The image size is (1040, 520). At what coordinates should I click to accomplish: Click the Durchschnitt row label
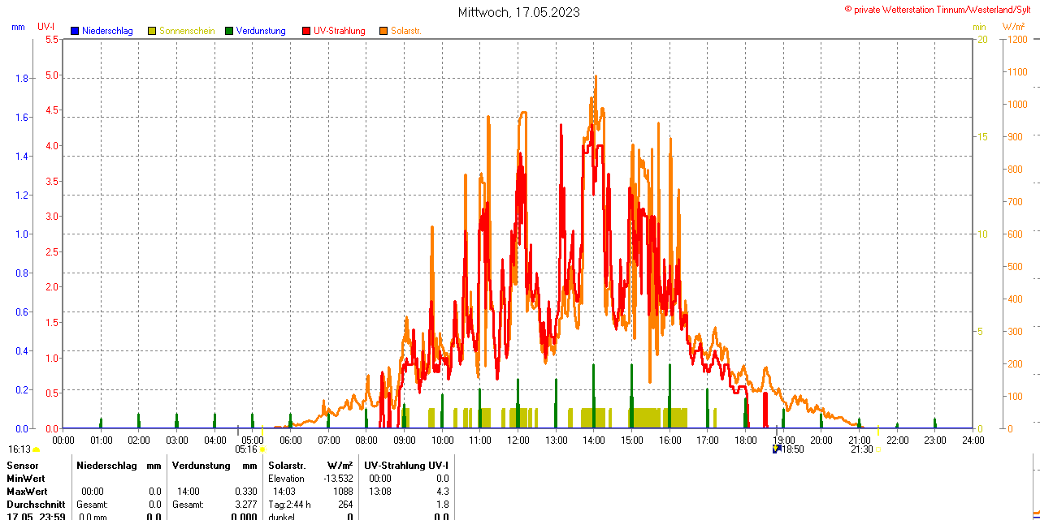(x=36, y=505)
